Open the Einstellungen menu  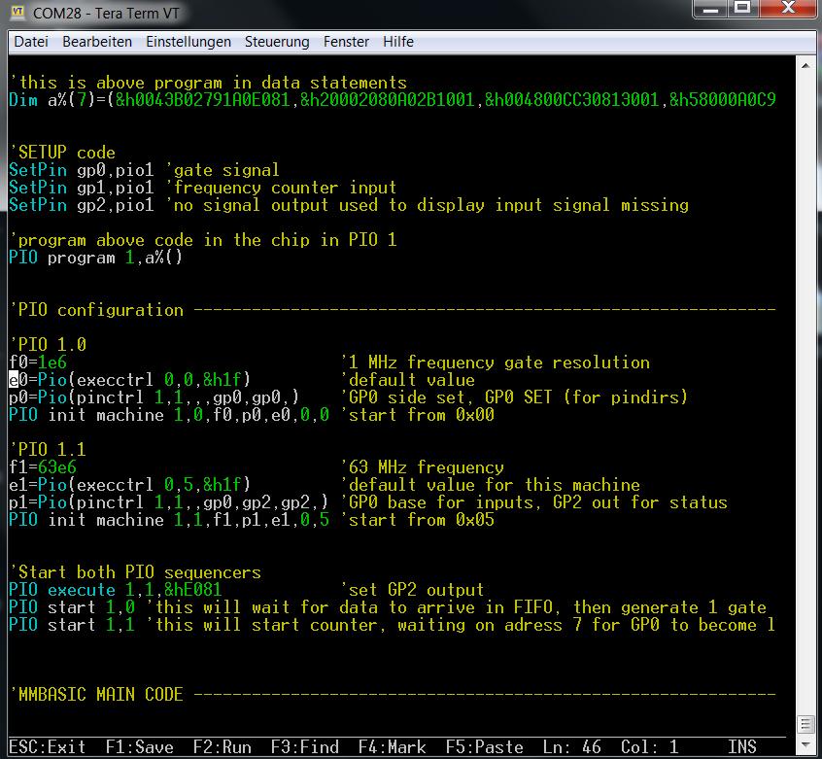click(x=188, y=42)
